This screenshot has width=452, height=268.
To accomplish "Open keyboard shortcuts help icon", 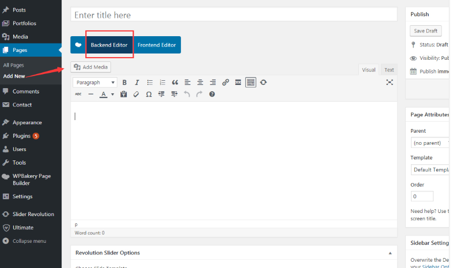I will [x=212, y=94].
